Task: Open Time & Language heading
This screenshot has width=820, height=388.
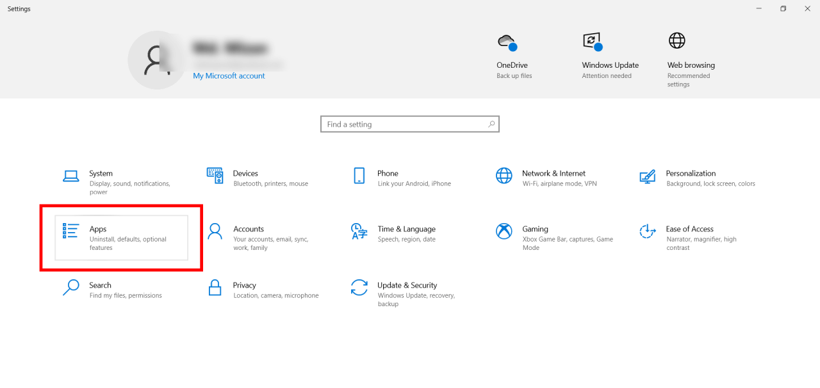Action: tap(406, 229)
